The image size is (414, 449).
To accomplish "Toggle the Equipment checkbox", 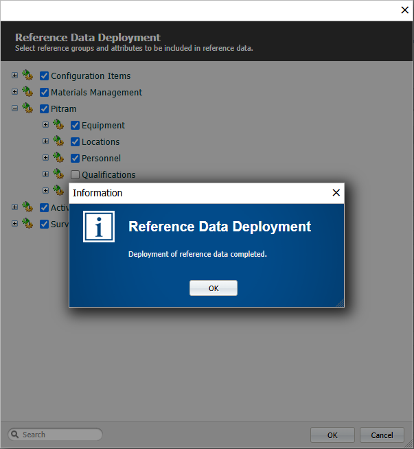I will (x=76, y=126).
